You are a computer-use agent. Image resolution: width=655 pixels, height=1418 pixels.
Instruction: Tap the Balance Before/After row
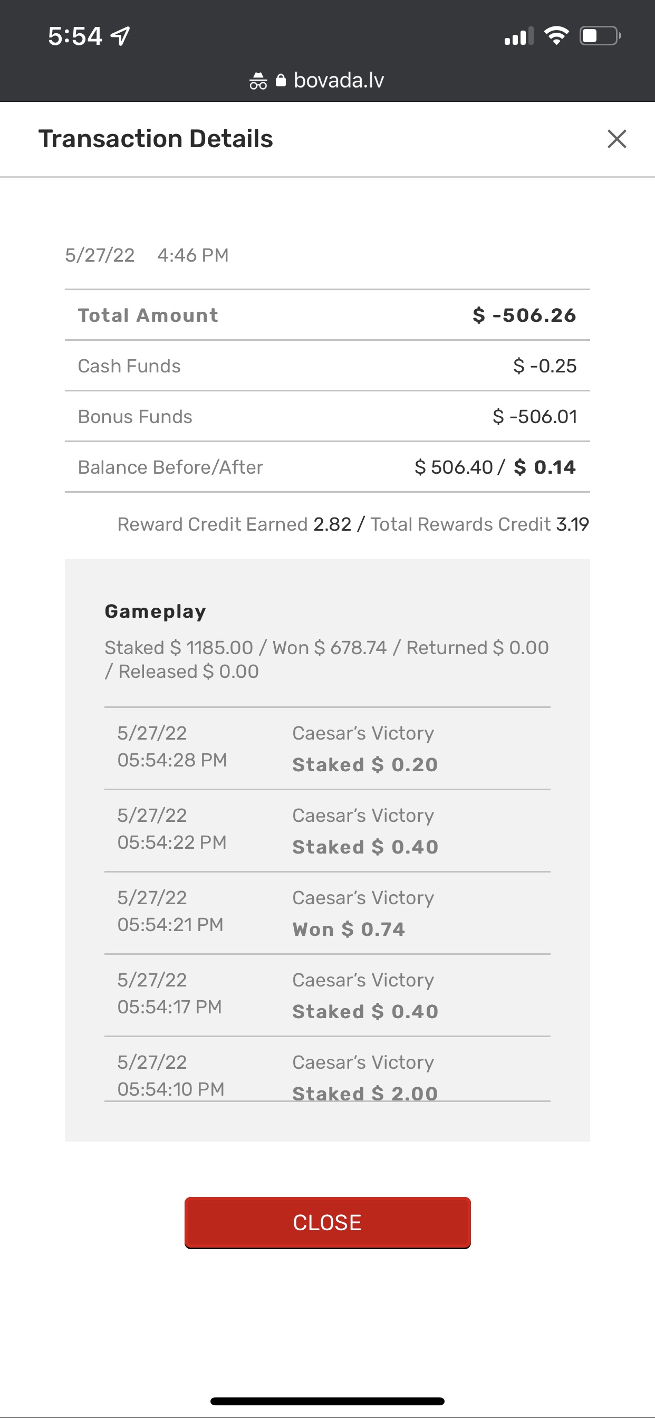[327, 467]
